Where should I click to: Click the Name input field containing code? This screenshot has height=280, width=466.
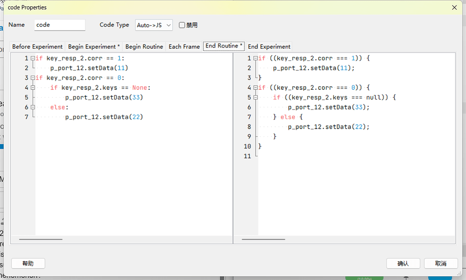point(59,25)
